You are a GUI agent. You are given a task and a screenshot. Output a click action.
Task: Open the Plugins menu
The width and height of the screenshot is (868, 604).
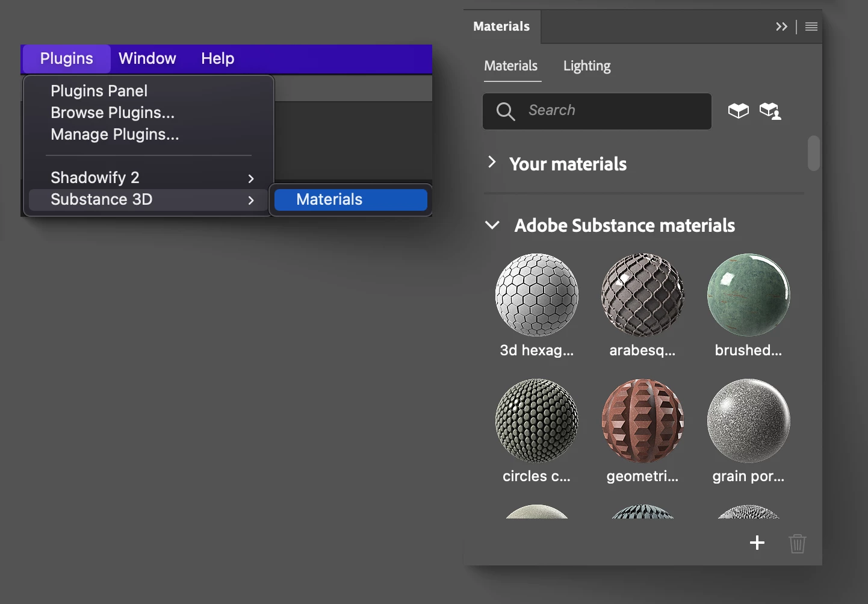point(66,58)
